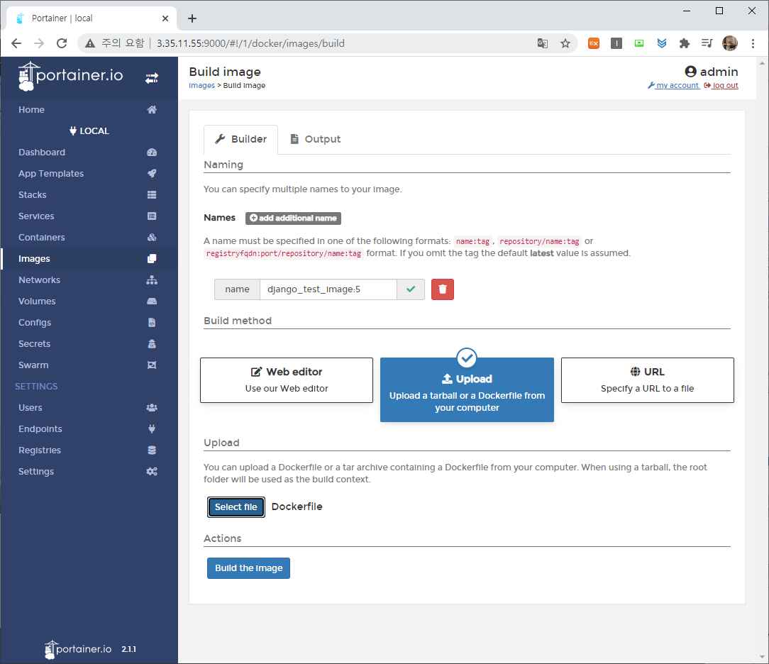
Task: Switch to the Builder tab
Action: click(x=241, y=139)
